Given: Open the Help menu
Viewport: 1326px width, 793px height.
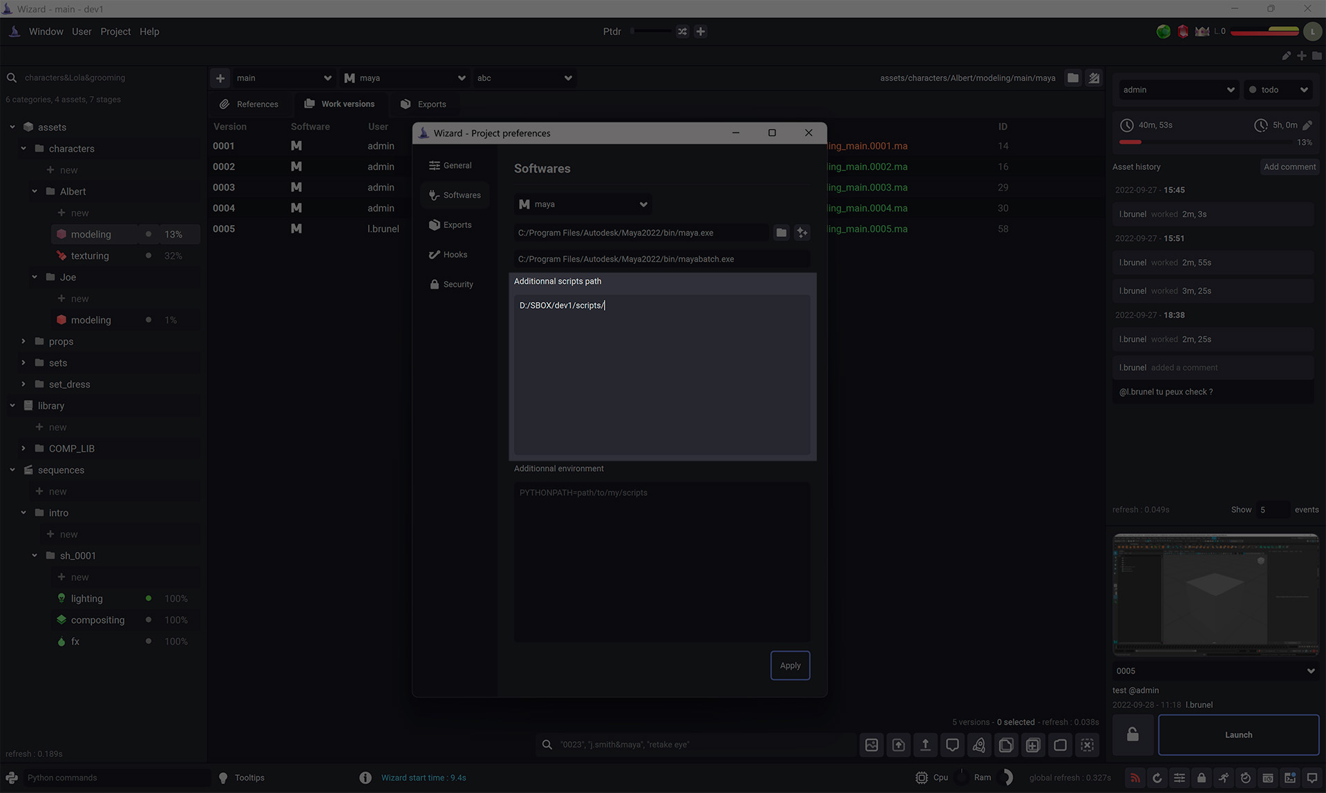Looking at the screenshot, I should [149, 32].
